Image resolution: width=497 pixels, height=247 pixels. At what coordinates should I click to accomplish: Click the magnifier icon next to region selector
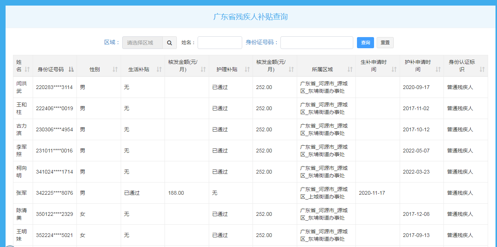click(x=169, y=42)
